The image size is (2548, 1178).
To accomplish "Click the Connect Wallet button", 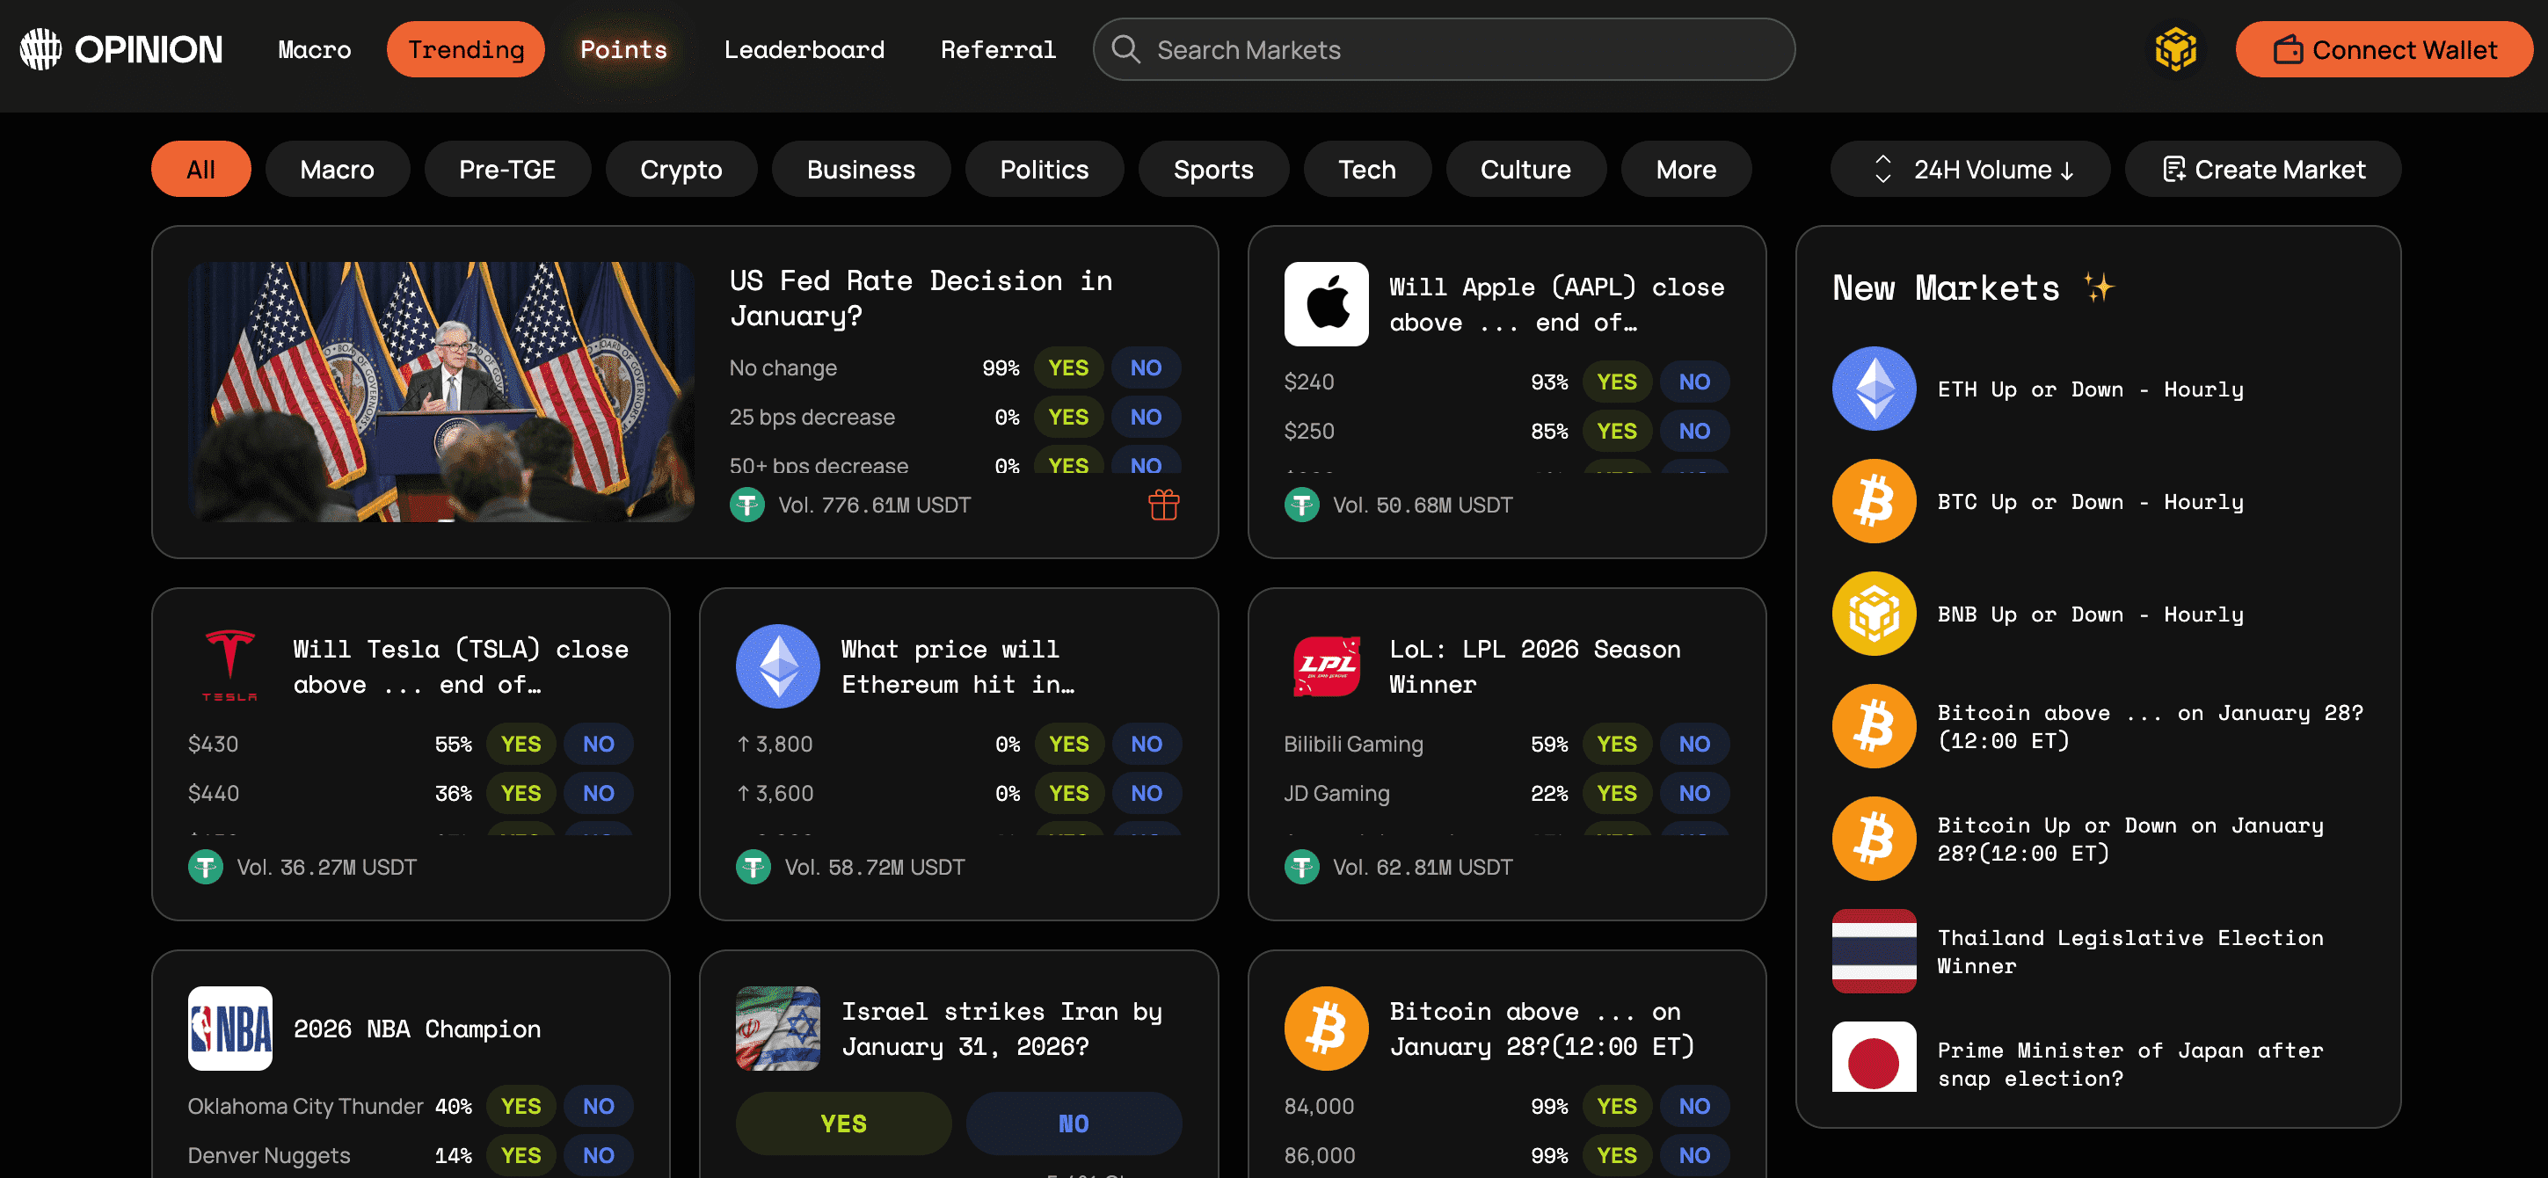I will (x=2383, y=49).
